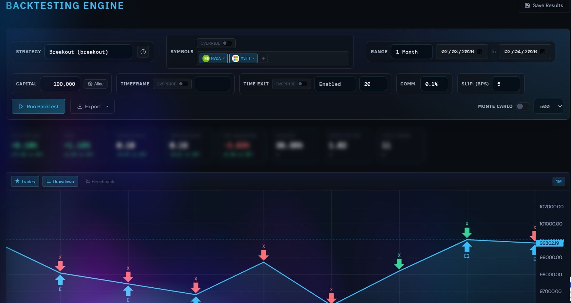This screenshot has width=571, height=303.
Task: Toggle Trades markers on chart
Action: tap(25, 182)
